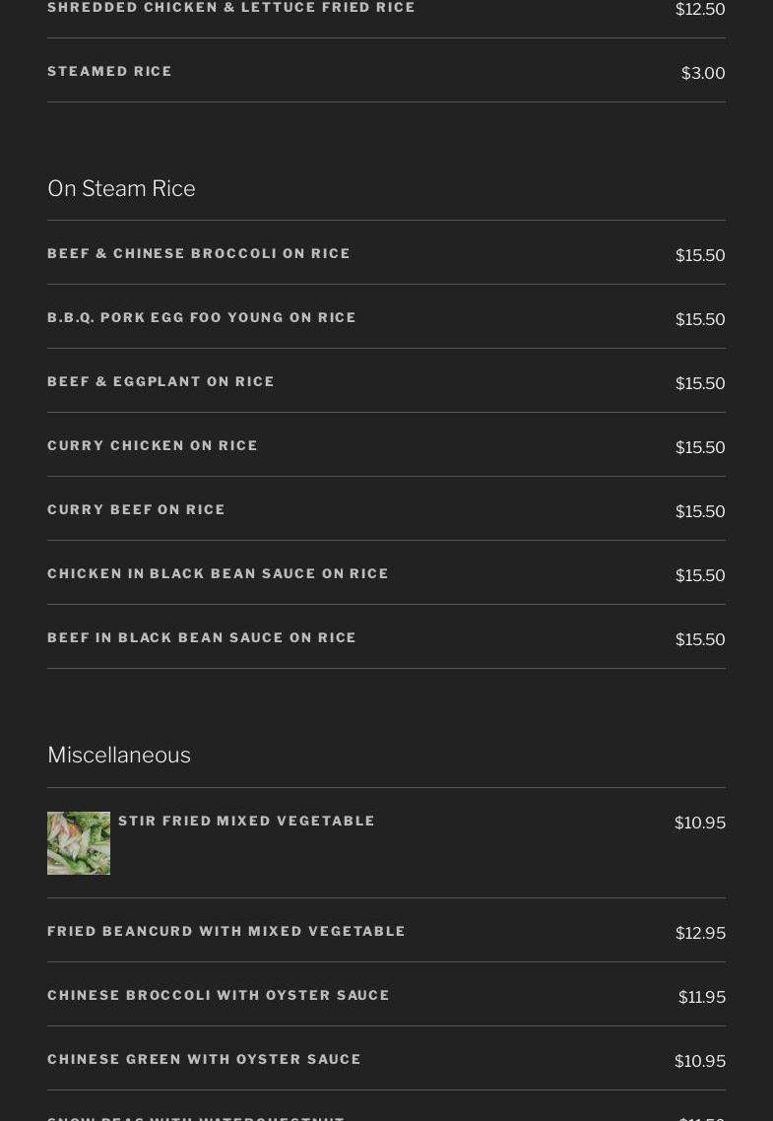The width and height of the screenshot is (773, 1121).
Task: Click Curry Beef on Rice
Action: point(137,510)
